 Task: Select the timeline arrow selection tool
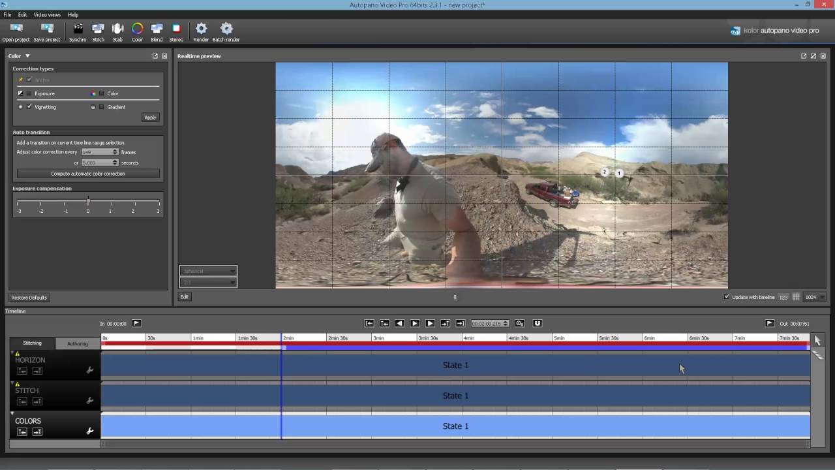click(817, 341)
